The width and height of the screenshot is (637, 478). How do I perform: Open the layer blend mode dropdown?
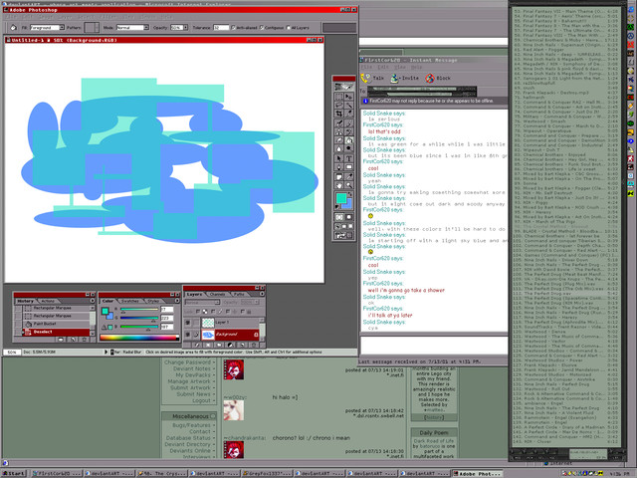[x=202, y=303]
